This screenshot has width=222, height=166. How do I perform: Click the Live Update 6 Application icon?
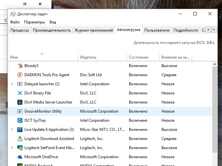click(20, 130)
